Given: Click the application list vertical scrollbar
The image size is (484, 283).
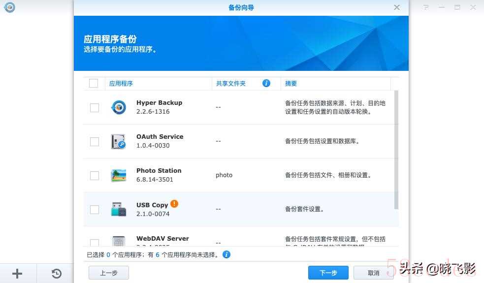Looking at the screenshot, I should pos(396,150).
